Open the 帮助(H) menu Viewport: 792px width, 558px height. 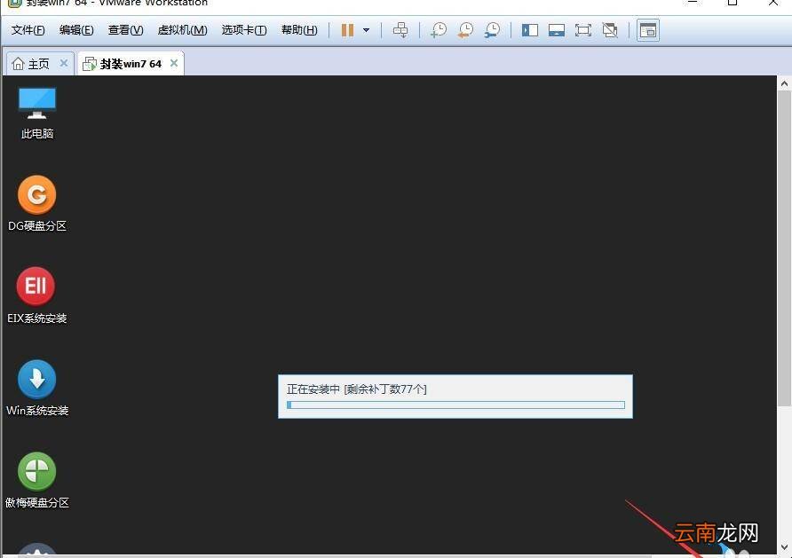coord(299,30)
